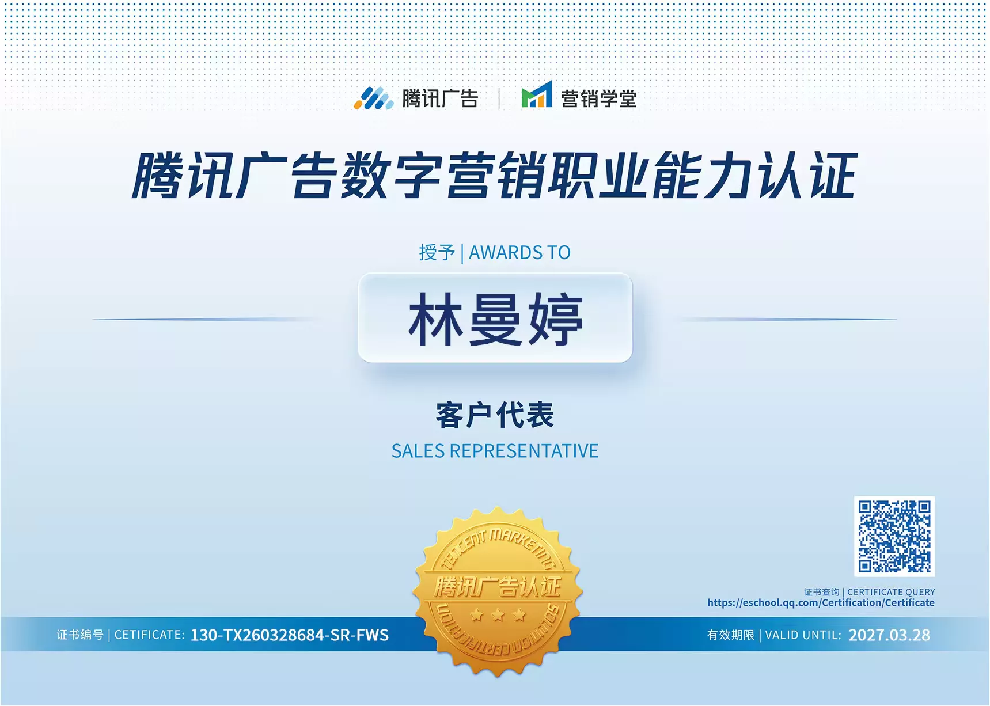Click the recipient name 林曼婷
The image size is (990, 706).
click(495, 318)
